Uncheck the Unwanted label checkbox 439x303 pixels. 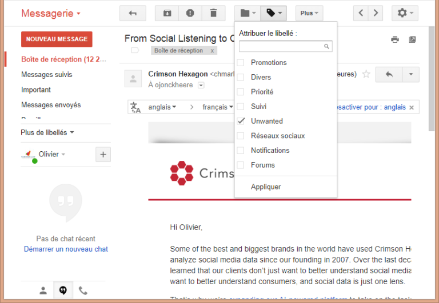(241, 121)
